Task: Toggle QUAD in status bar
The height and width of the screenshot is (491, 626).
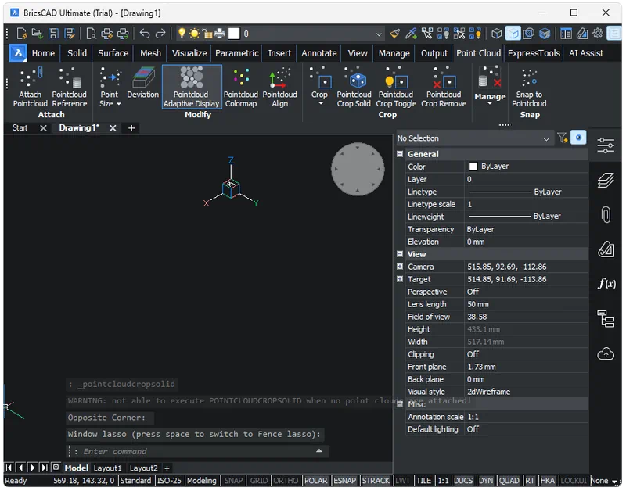Action: [x=509, y=481]
